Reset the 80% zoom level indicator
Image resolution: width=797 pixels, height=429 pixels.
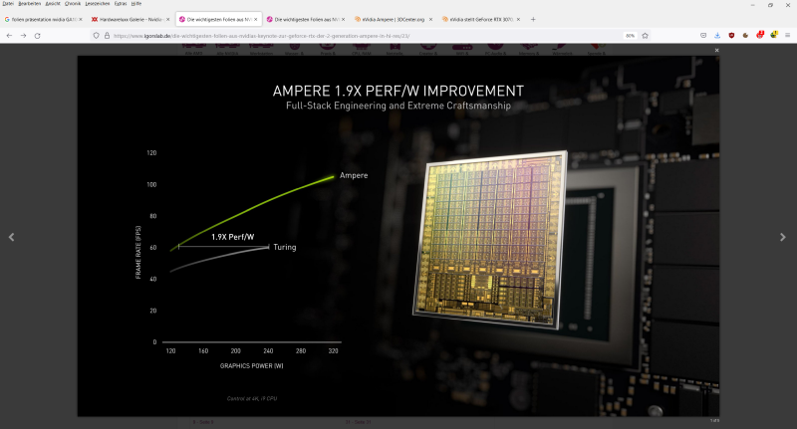pyautogui.click(x=631, y=36)
